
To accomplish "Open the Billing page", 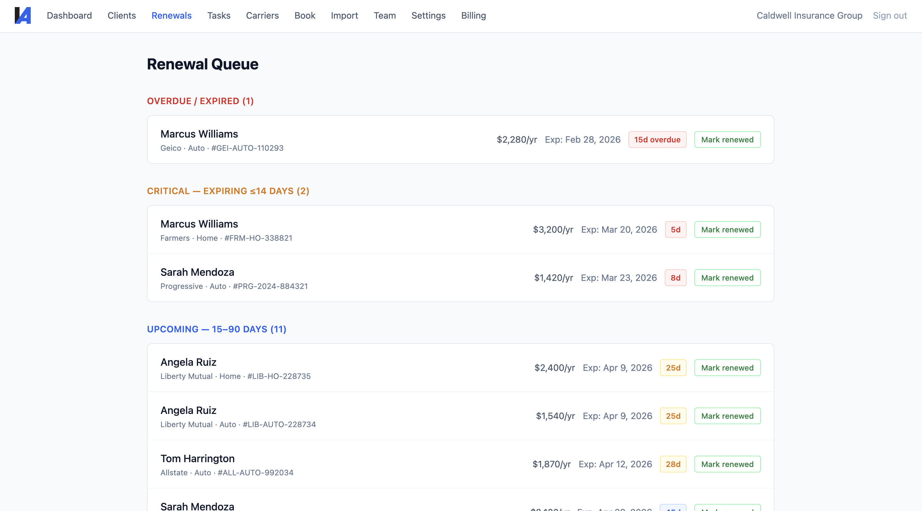I will coord(473,15).
